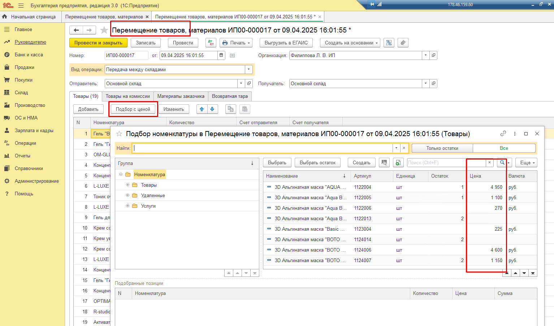Open Отправитель dropdown list
The height and width of the screenshot is (326, 554).
241,83
